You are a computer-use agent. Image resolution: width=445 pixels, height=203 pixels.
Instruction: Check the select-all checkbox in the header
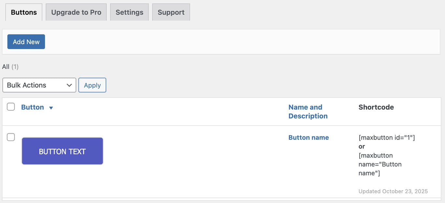[11, 106]
